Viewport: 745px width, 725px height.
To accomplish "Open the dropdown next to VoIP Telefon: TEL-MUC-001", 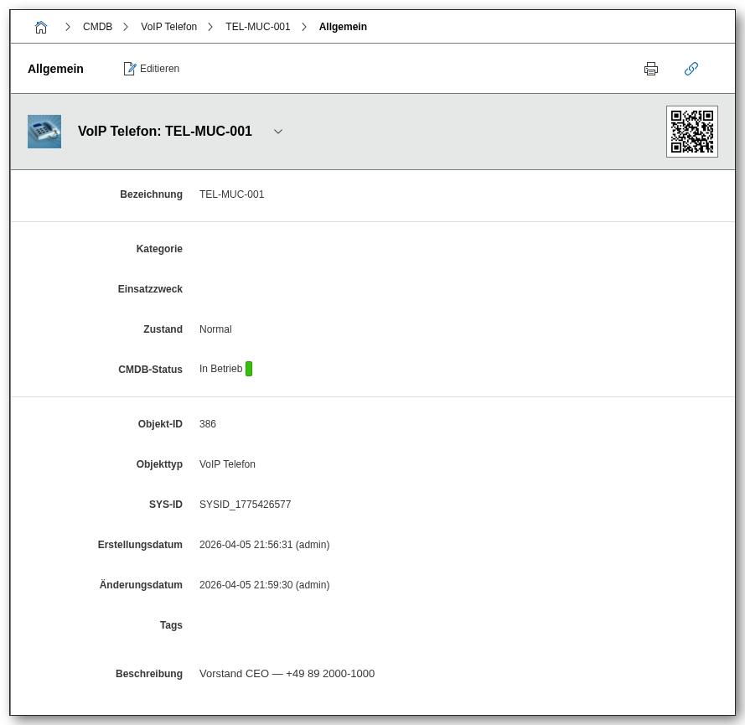I will [278, 132].
